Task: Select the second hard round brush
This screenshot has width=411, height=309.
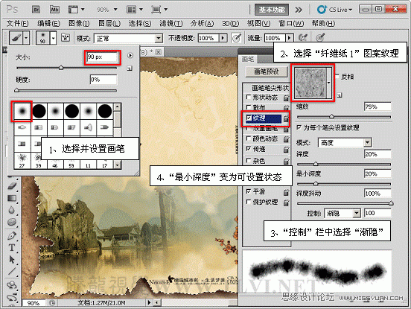Action: 39,111
